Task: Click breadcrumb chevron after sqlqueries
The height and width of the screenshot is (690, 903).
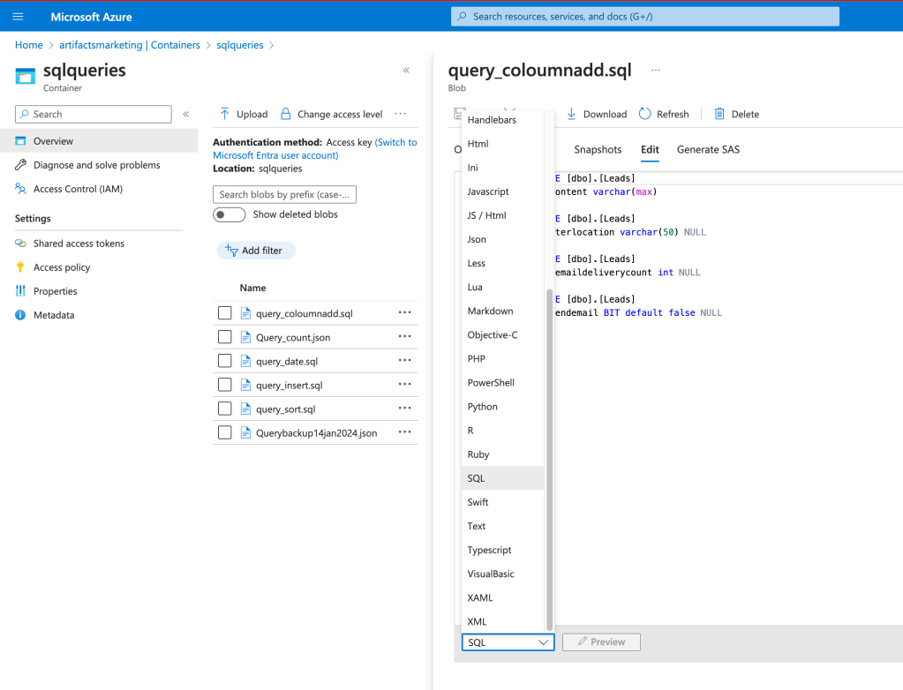Action: tap(272, 45)
